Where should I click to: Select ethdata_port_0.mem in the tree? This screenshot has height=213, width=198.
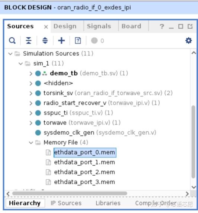click(85, 153)
